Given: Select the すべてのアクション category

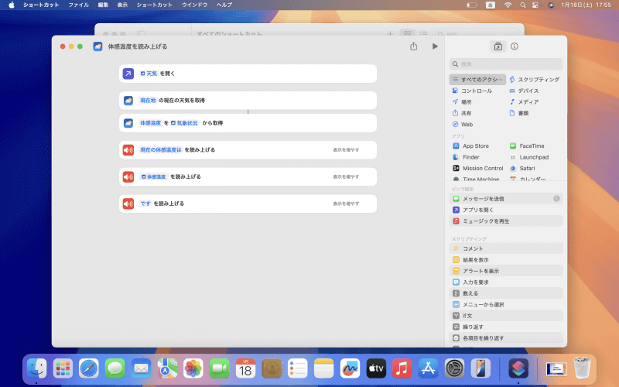Looking at the screenshot, I should [477, 80].
